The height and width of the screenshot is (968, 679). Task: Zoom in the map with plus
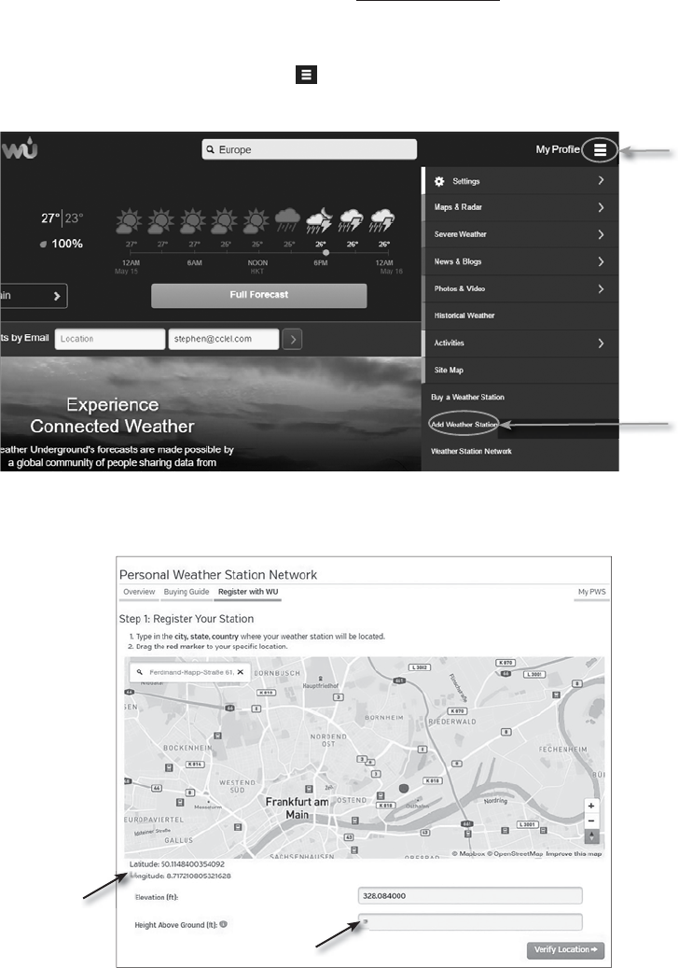click(x=591, y=806)
